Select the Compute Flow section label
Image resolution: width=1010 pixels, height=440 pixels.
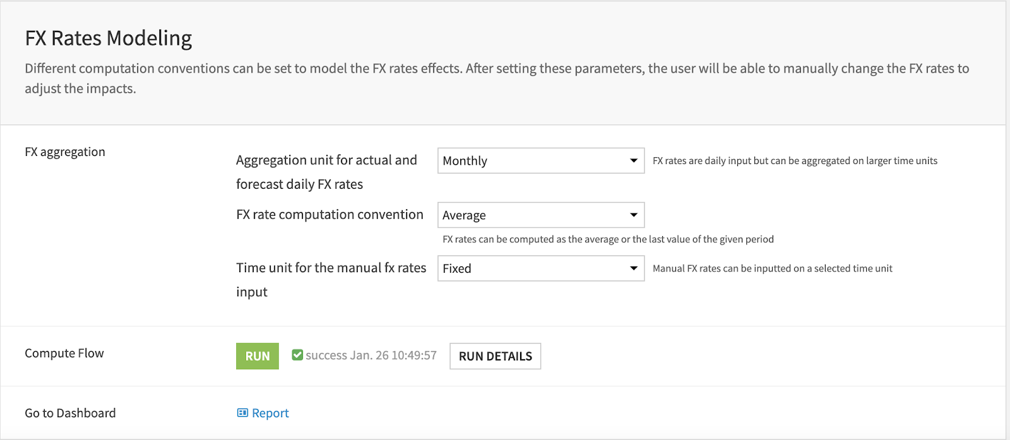(x=64, y=354)
